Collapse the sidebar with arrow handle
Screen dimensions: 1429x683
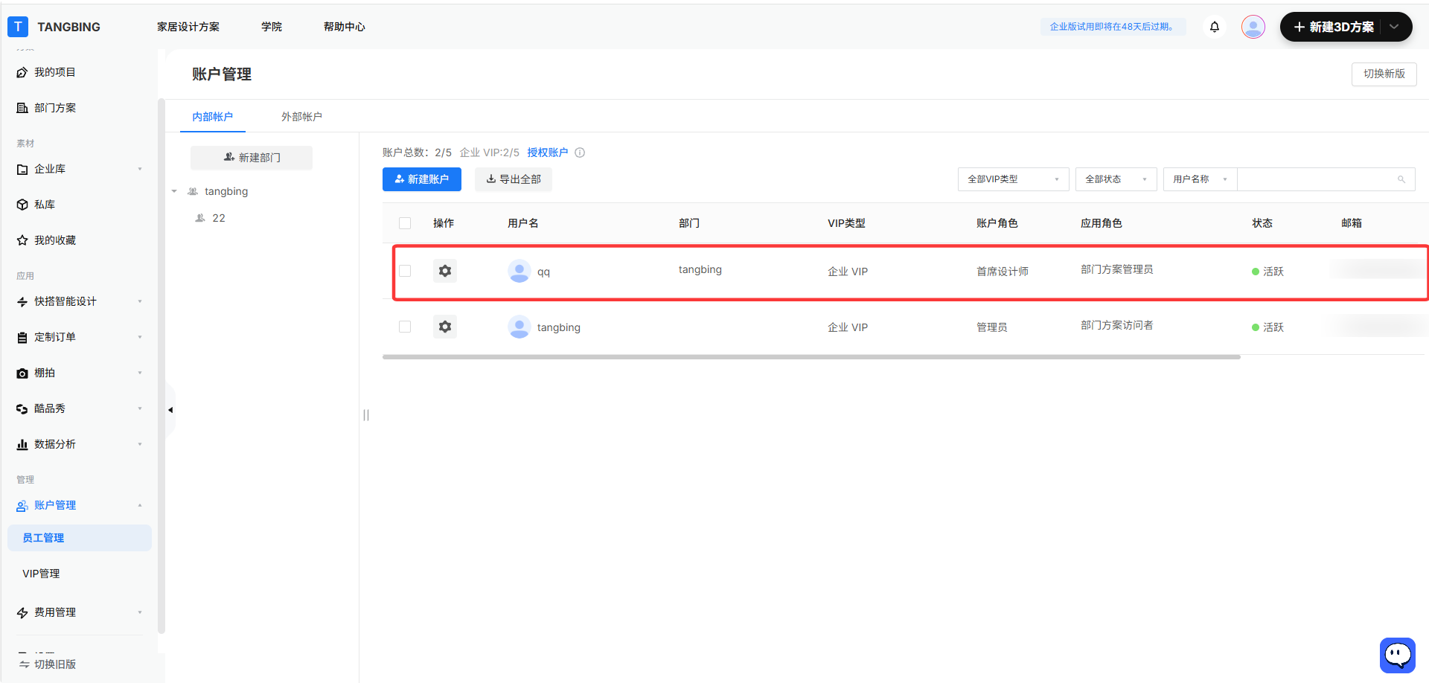170,410
